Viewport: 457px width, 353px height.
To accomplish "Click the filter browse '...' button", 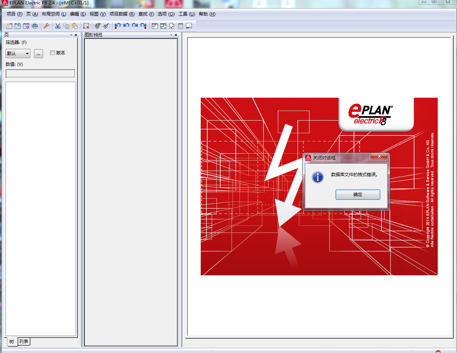I will 39,54.
